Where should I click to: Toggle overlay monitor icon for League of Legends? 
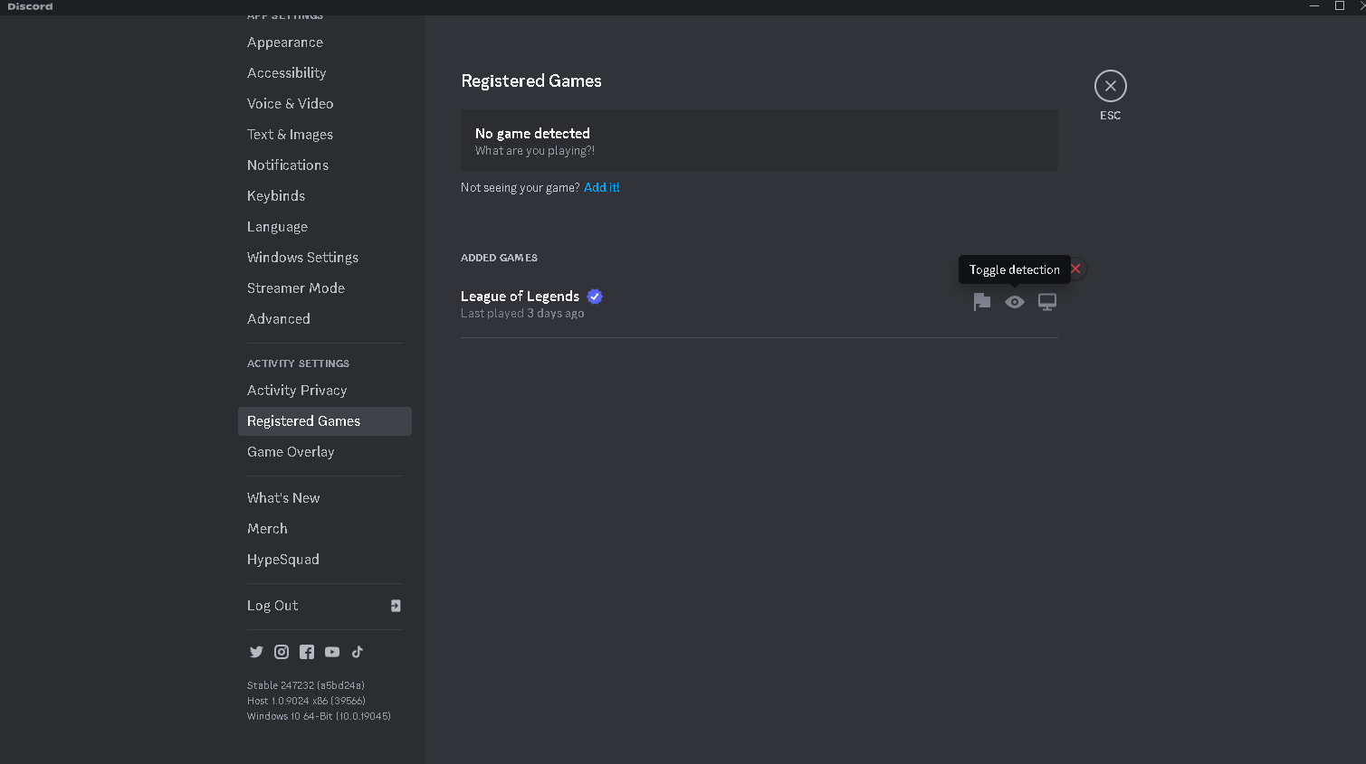click(x=1047, y=302)
